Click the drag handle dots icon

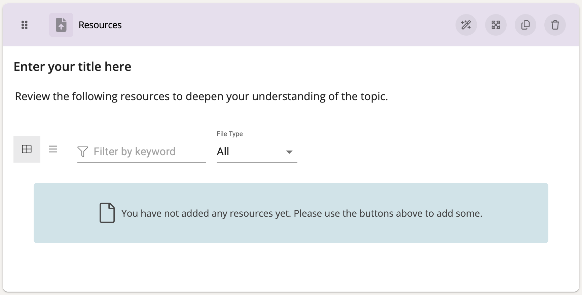click(x=24, y=25)
